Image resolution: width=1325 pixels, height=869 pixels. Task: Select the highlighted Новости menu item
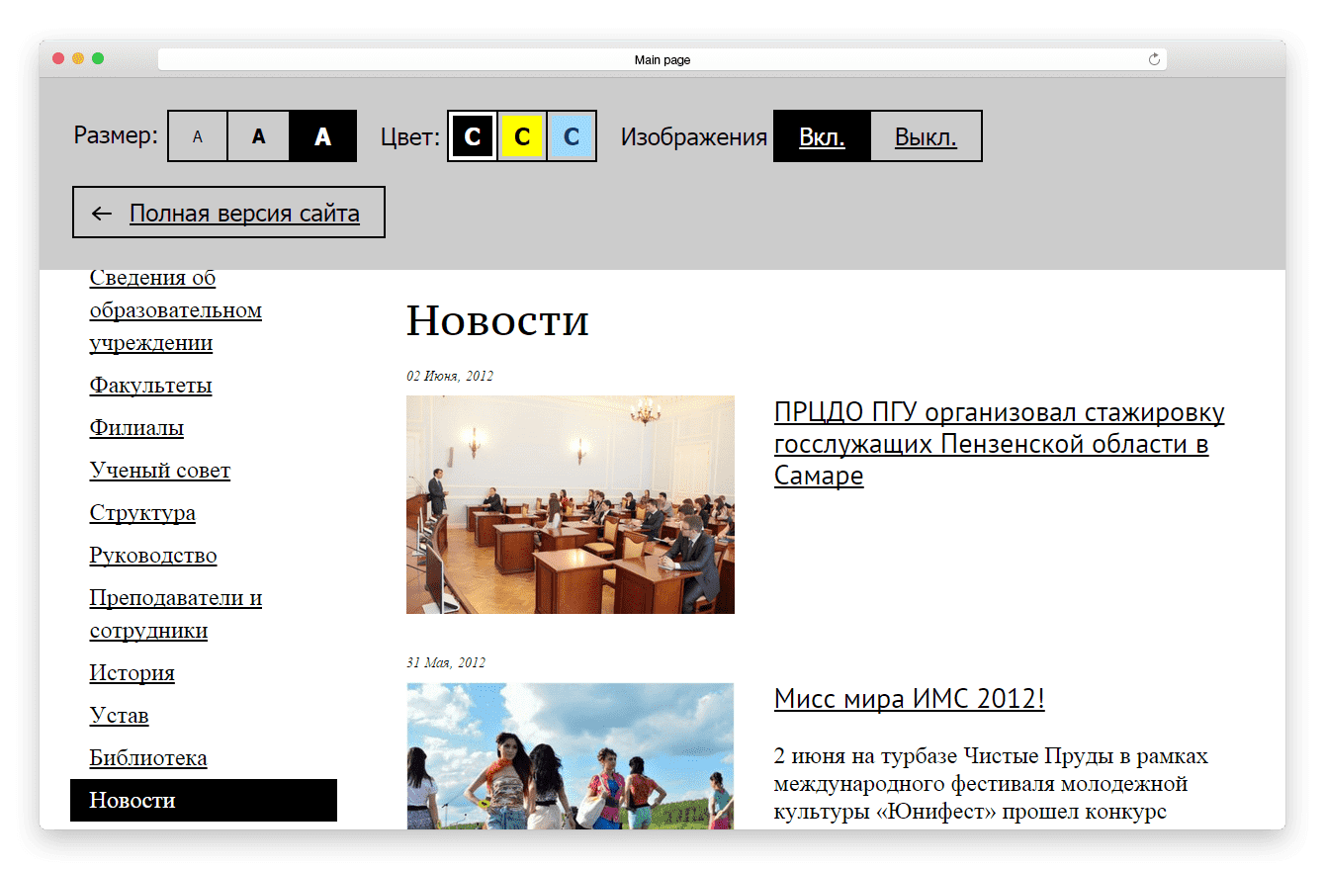click(x=204, y=800)
